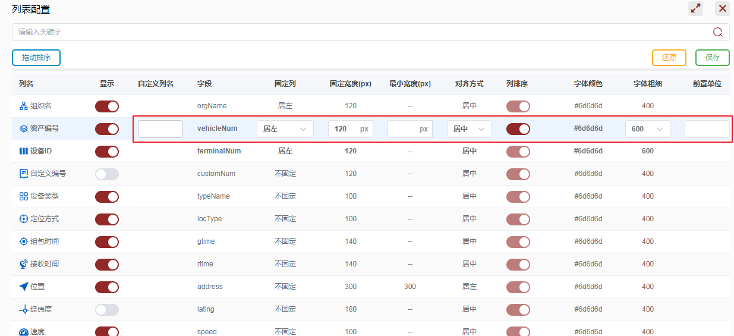Open font weight dropdown showing 600
Screen dimensions: 734x336
[647, 129]
